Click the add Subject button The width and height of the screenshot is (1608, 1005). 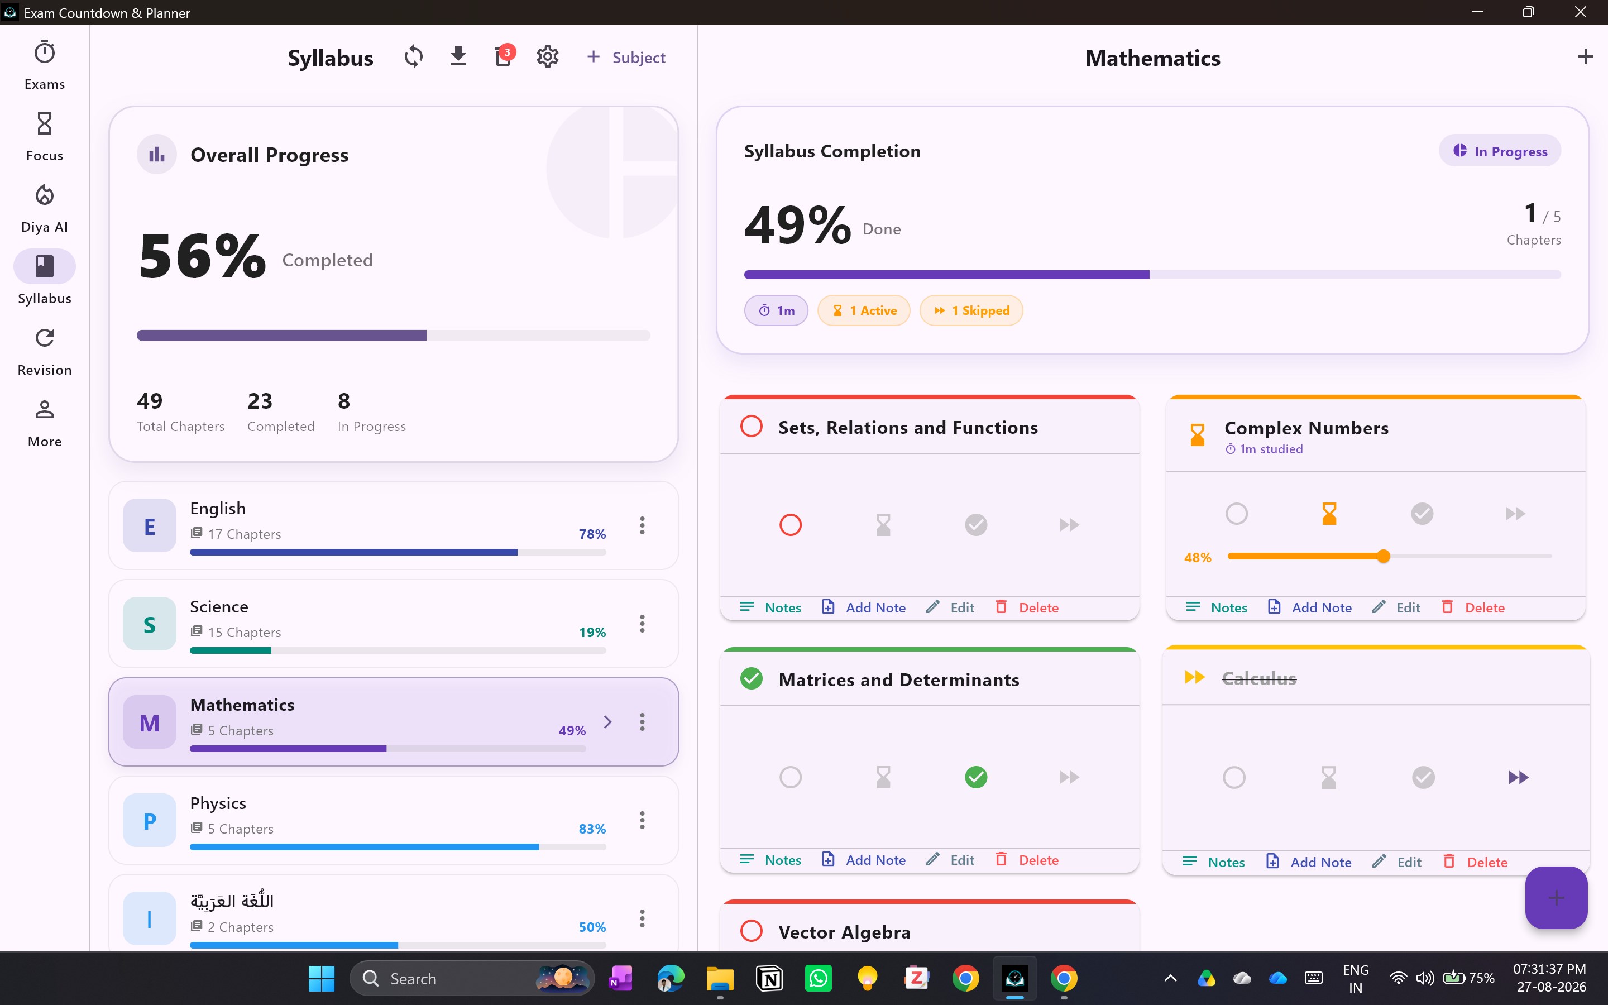coord(625,57)
